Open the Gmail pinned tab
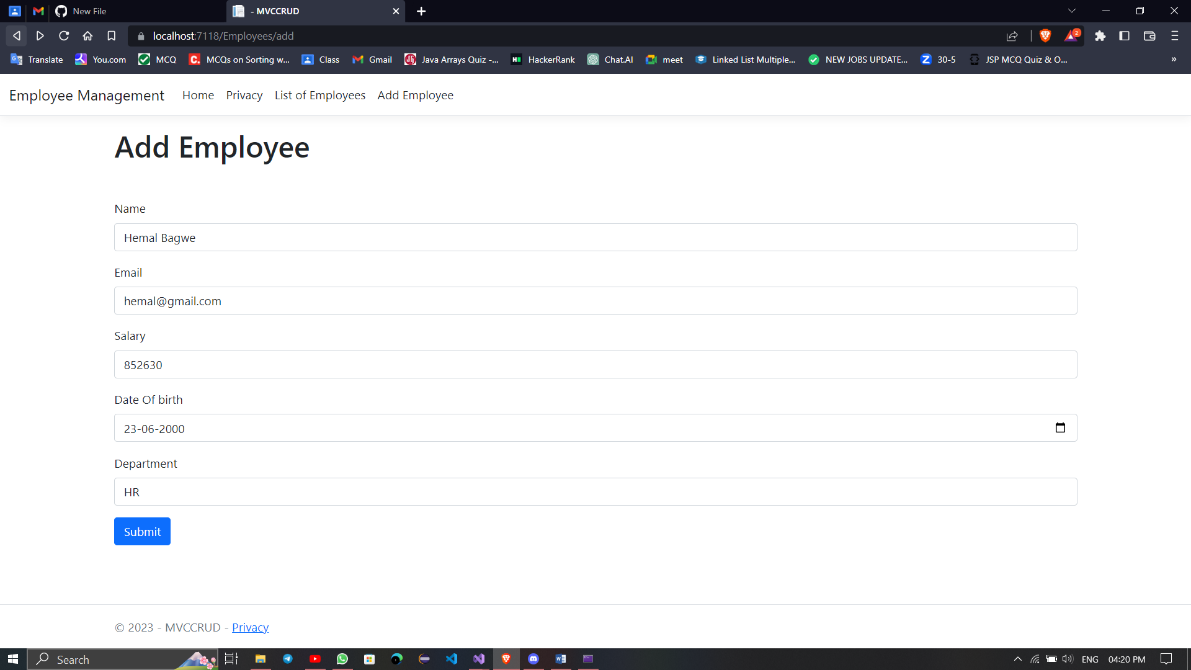The height and width of the screenshot is (670, 1191). (x=38, y=11)
